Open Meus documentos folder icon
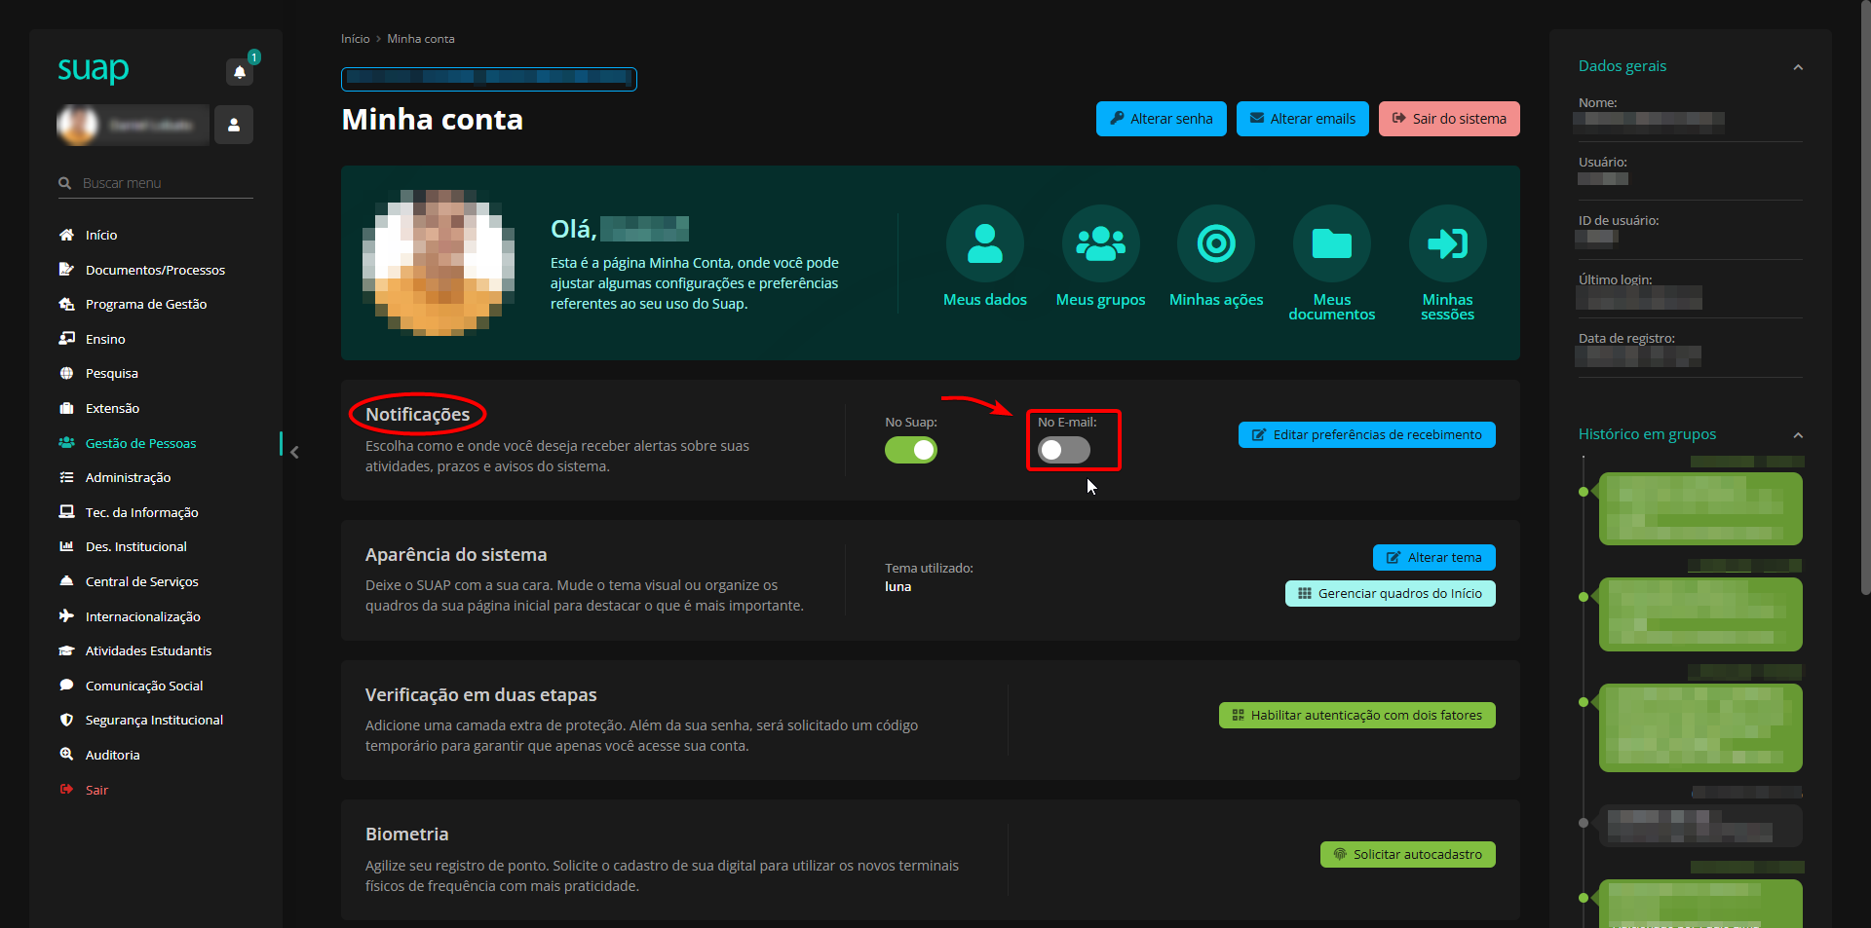 [1332, 243]
